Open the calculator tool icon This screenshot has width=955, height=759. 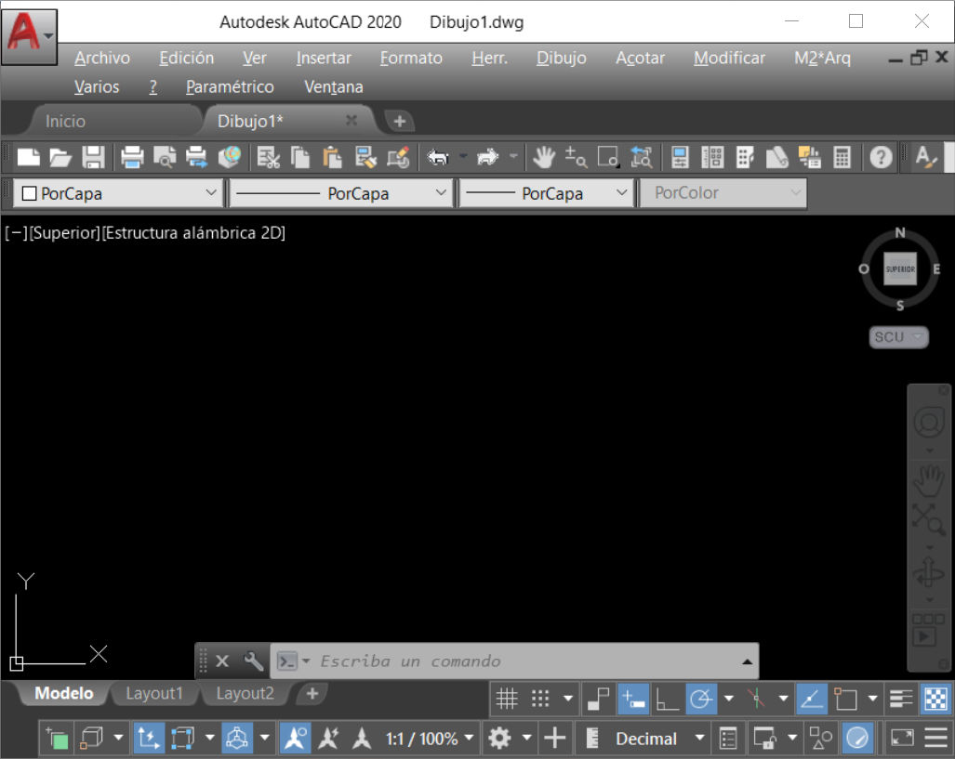[842, 157]
